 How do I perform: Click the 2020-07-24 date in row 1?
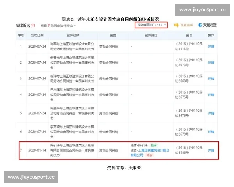pyautogui.click(x=37, y=46)
